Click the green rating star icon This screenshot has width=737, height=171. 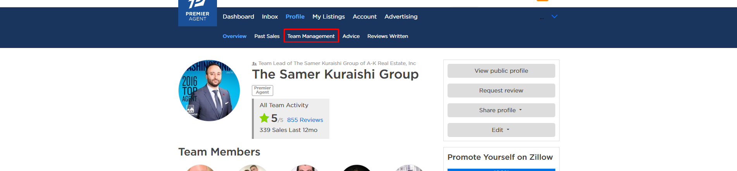coord(264,118)
